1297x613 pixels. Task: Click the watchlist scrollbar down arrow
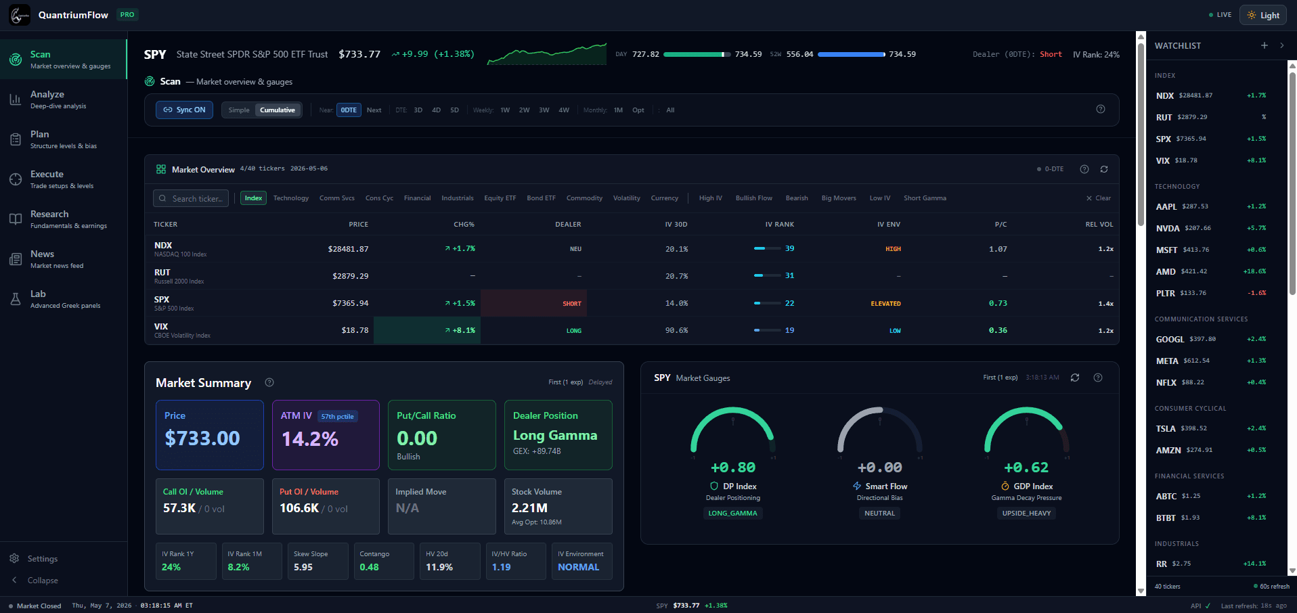(1292, 571)
